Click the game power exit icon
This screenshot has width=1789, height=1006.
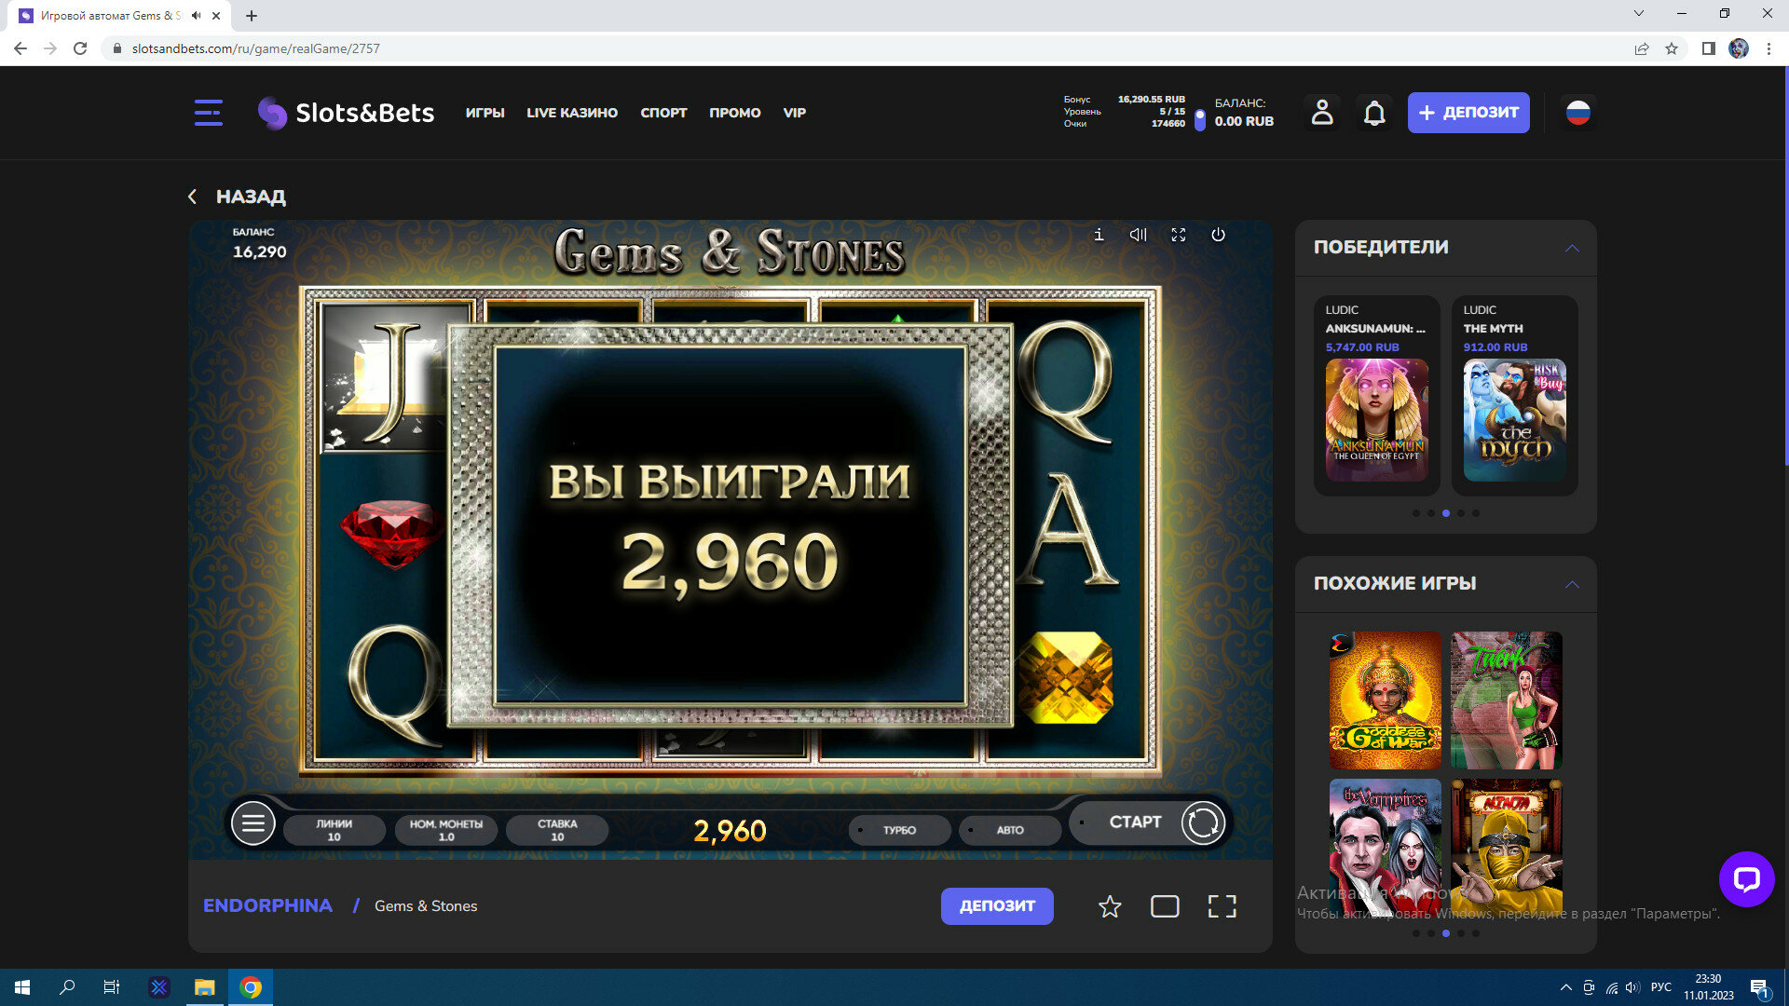point(1218,235)
